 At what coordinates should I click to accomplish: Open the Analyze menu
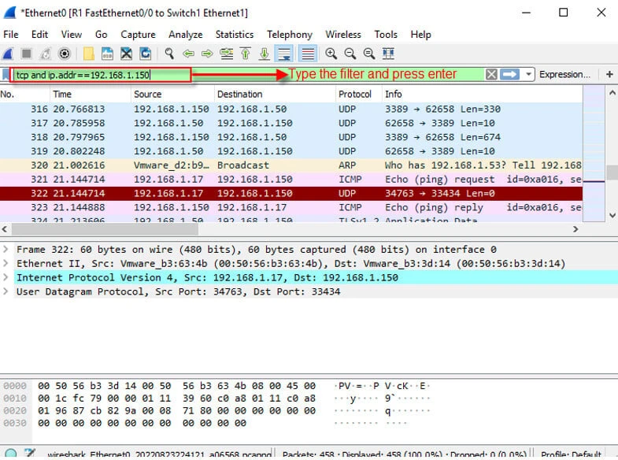click(185, 35)
